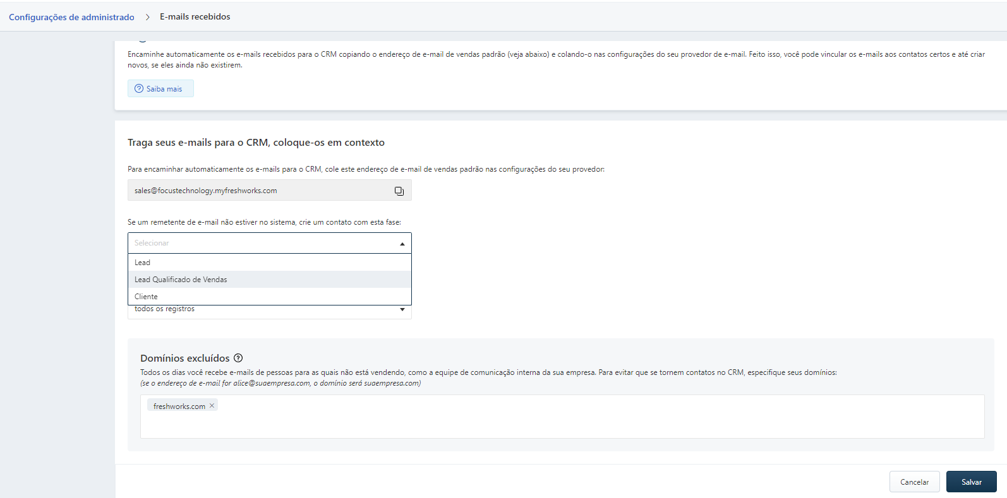Viewport: 1007px width, 498px height.
Task: Click the Domínios excluídos heading
Action: click(x=185, y=359)
